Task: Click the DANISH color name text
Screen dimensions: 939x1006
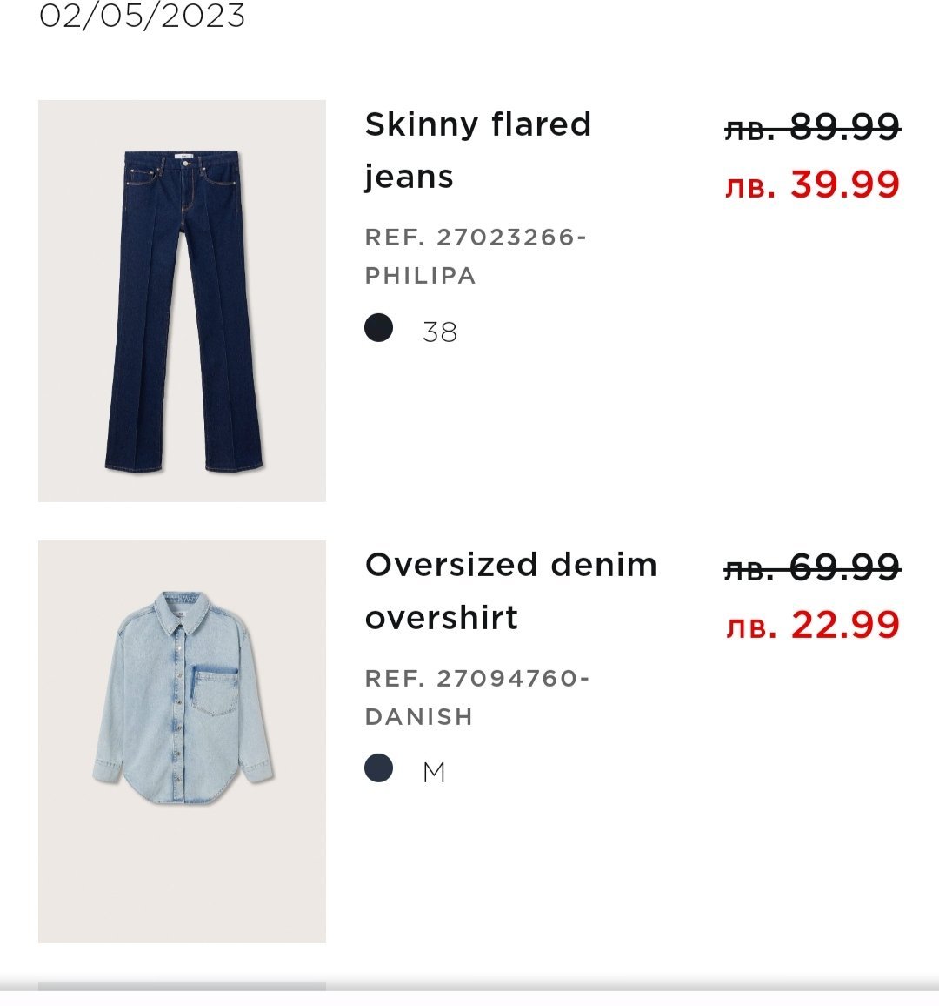Action: pyautogui.click(x=419, y=717)
